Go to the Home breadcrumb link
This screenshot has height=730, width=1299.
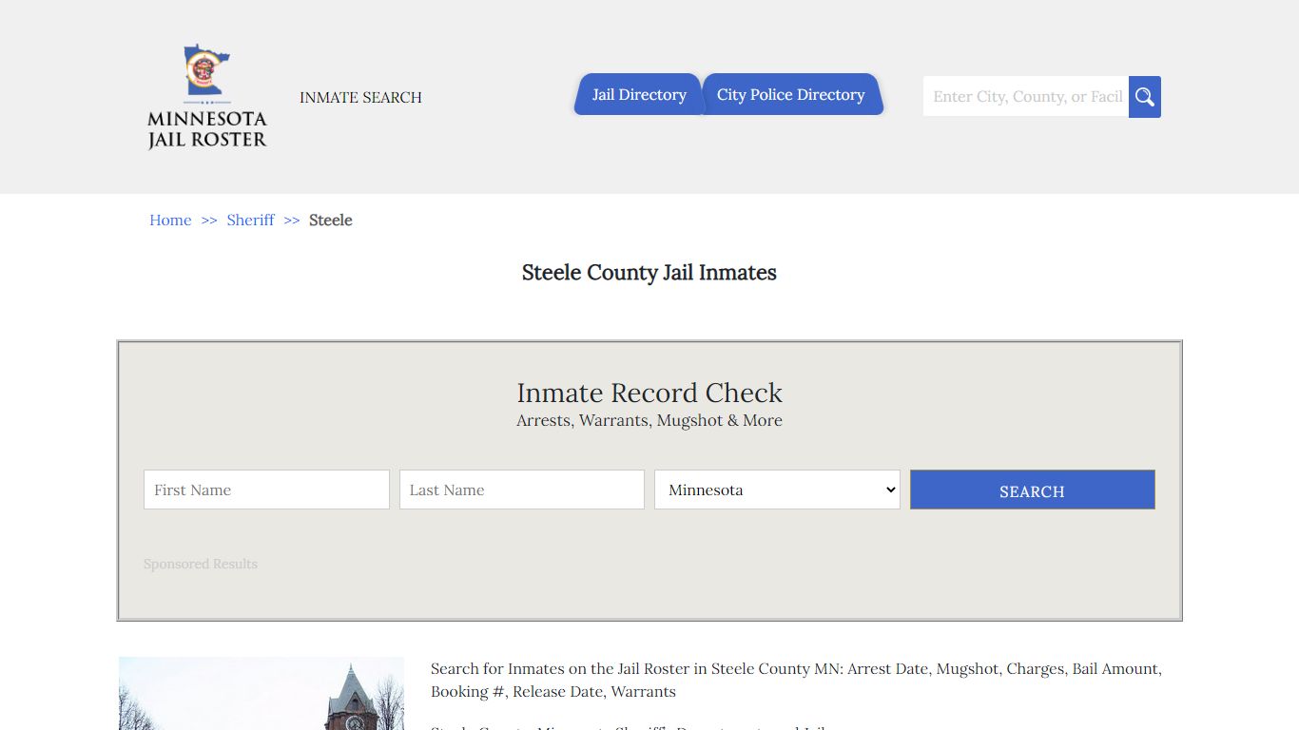pos(170,220)
